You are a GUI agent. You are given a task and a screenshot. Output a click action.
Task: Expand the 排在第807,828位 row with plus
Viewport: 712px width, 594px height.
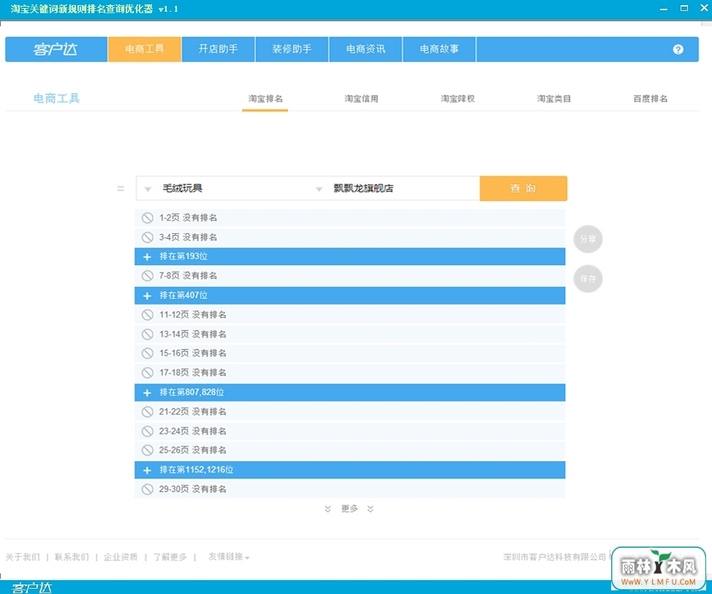pyautogui.click(x=147, y=393)
